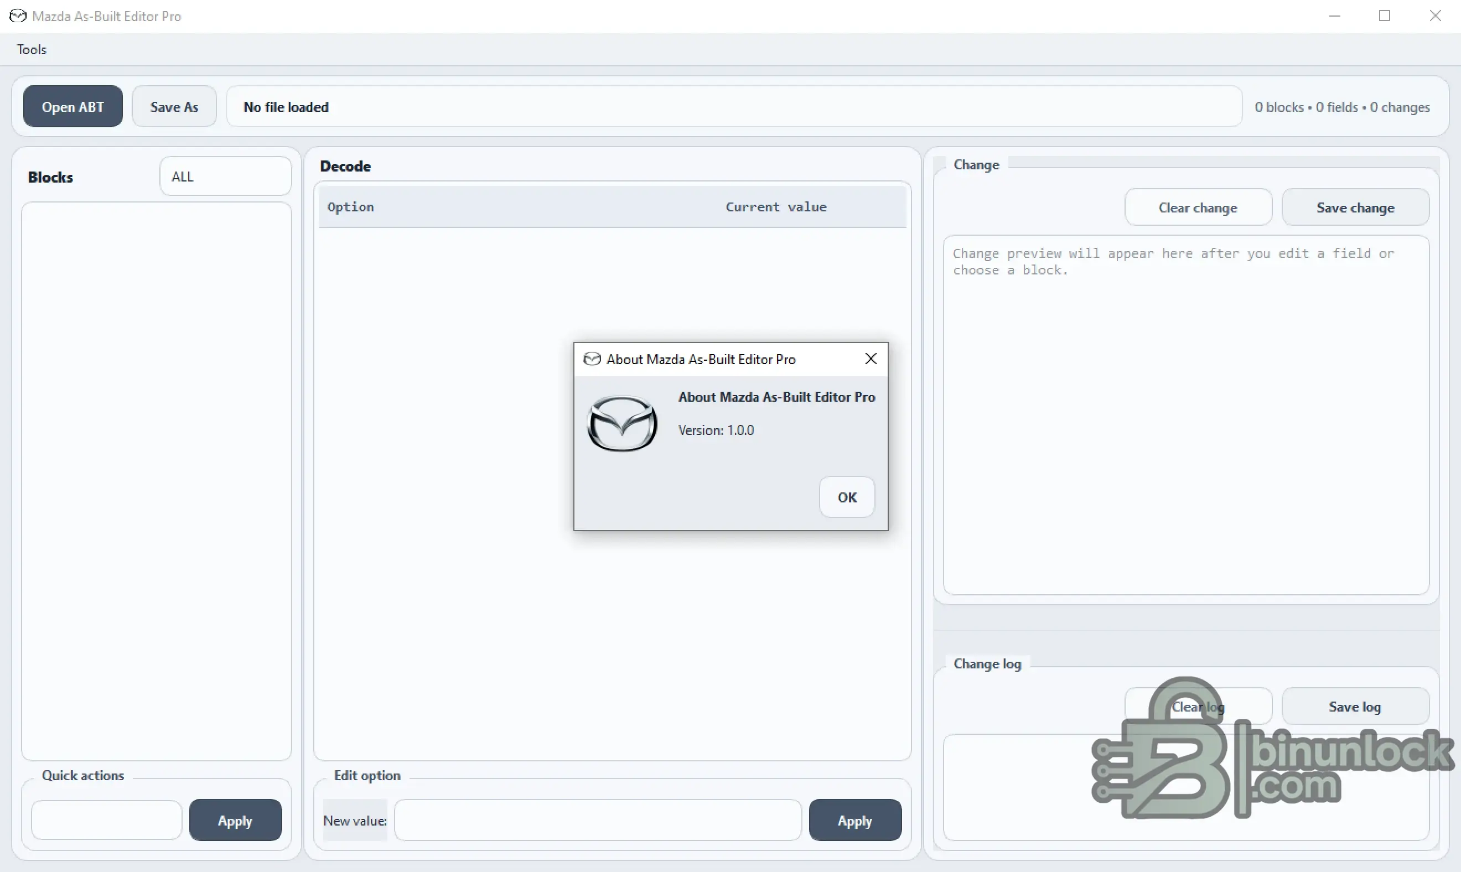Click the Quick actions input box
This screenshot has width=1461, height=872.
click(x=106, y=821)
